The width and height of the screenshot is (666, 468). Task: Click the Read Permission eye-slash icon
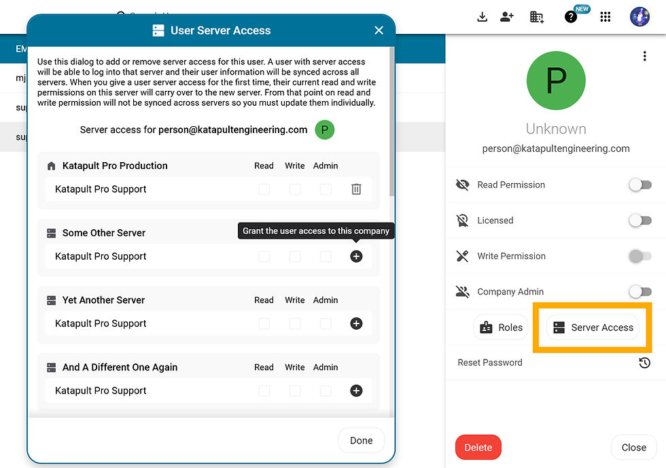(x=463, y=184)
